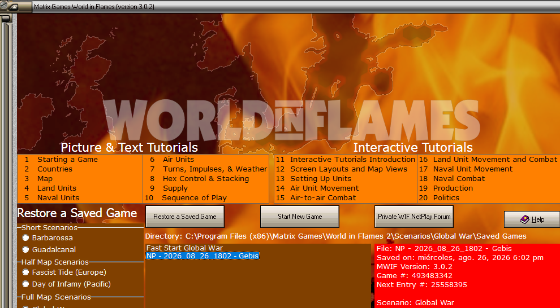
Task: Click the Interactive Tutorials heading
Action: (x=413, y=147)
